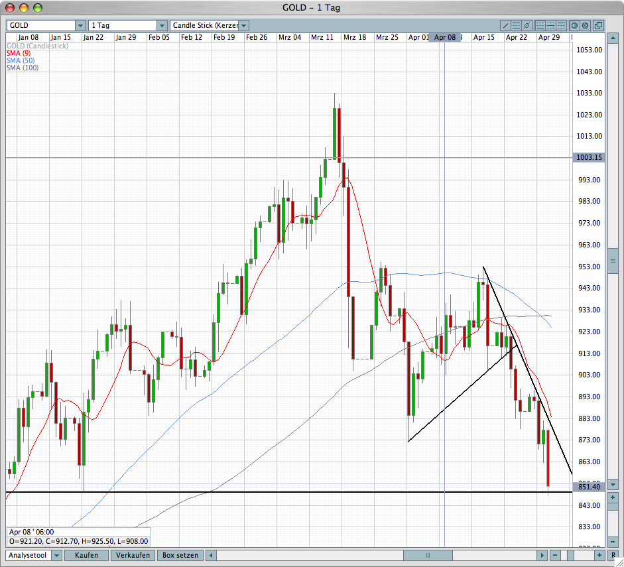Image resolution: width=624 pixels, height=567 pixels.
Task: Click the red close window button
Action: (9, 7)
